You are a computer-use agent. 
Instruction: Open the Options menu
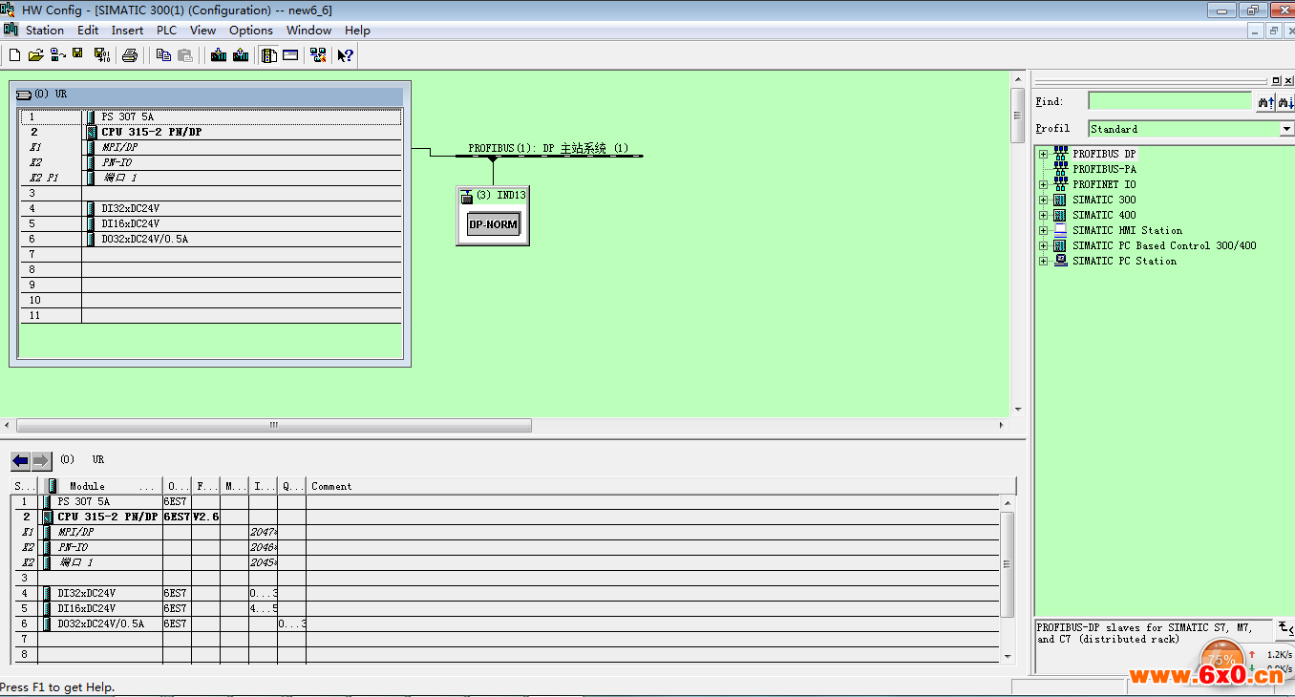(x=251, y=31)
